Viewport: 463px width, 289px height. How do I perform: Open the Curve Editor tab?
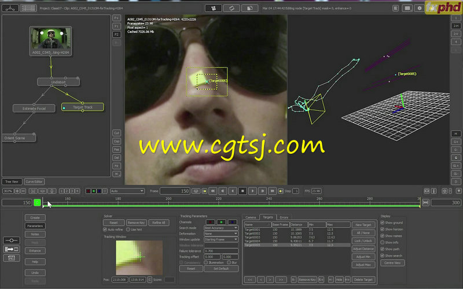pos(34,181)
